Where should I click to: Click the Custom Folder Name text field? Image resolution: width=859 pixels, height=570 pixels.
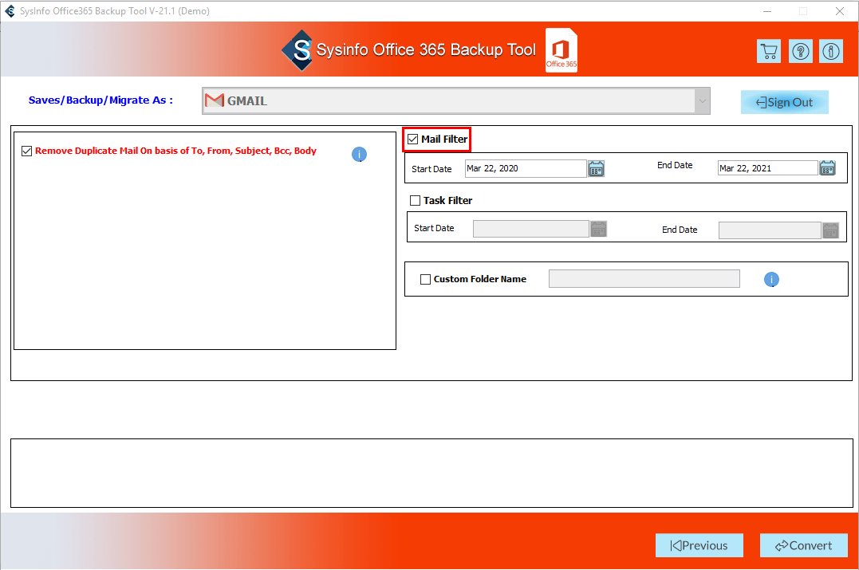pyautogui.click(x=644, y=279)
